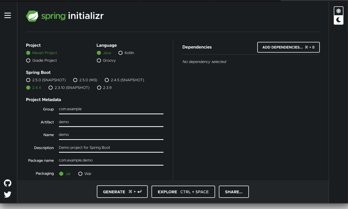Image resolution: width=348 pixels, height=209 pixels.
Task: Open the GitHub icon link
Action: click(8, 183)
